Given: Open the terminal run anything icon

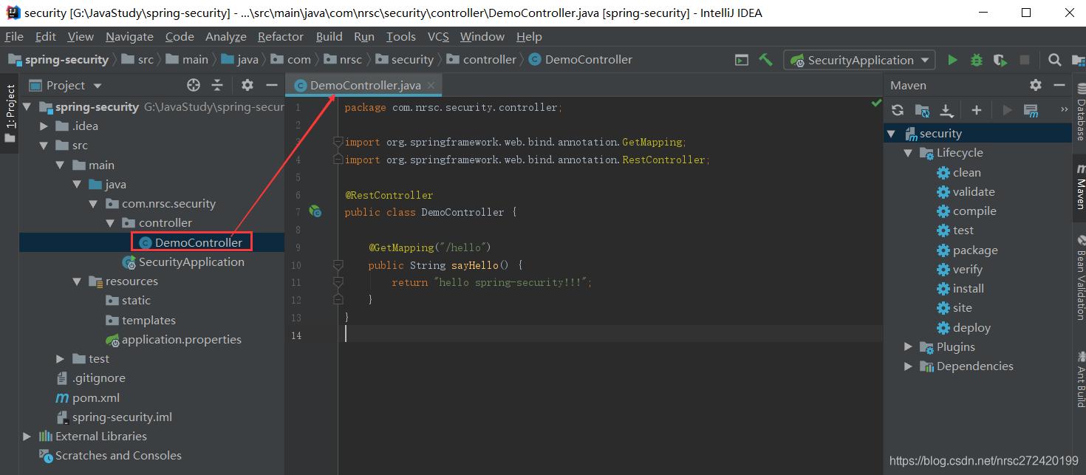Looking at the screenshot, I should coord(741,60).
